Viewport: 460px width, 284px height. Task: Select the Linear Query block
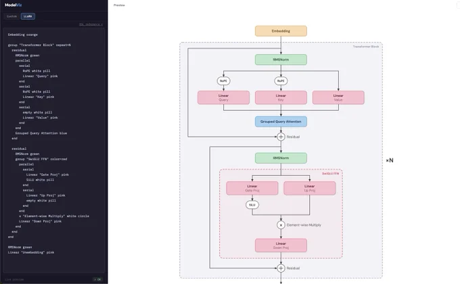223,97
